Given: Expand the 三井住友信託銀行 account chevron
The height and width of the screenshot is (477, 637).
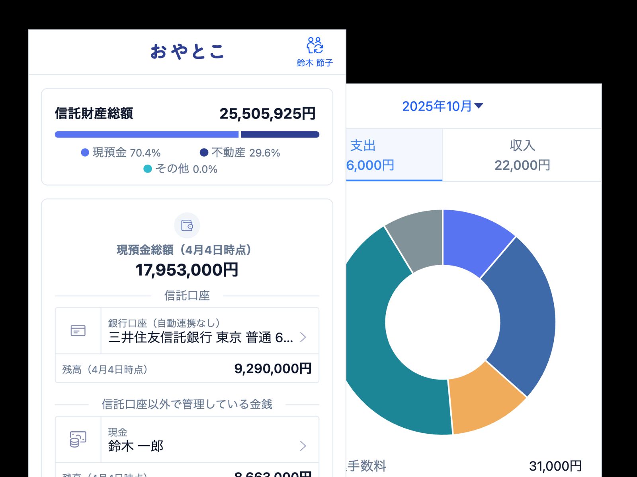Looking at the screenshot, I should coord(304,337).
